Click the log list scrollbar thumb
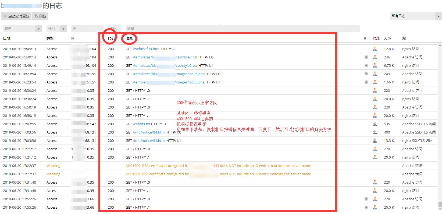442x214 pixels. (440, 205)
